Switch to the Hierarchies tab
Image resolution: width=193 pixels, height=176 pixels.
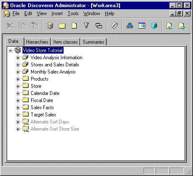point(37,42)
